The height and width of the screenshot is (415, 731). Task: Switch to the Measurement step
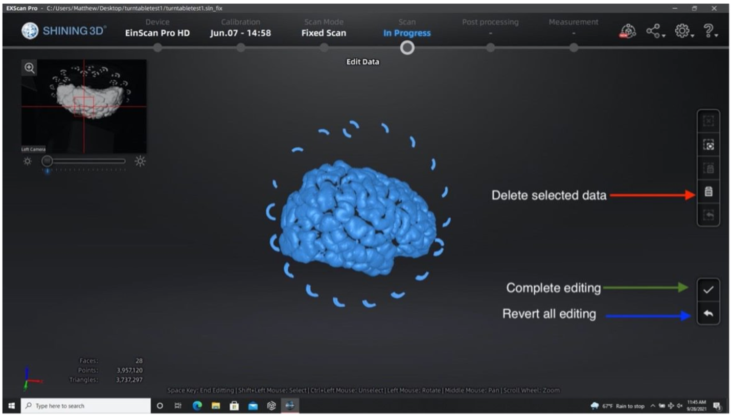(574, 28)
